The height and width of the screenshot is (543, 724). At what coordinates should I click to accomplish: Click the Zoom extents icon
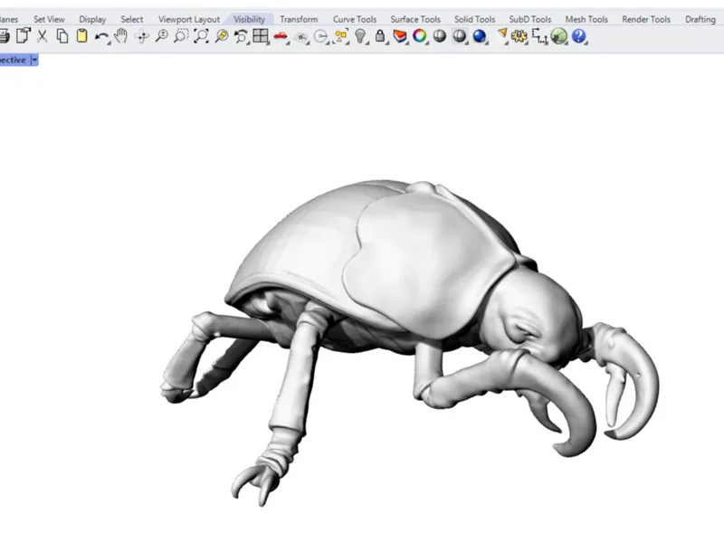pos(201,36)
